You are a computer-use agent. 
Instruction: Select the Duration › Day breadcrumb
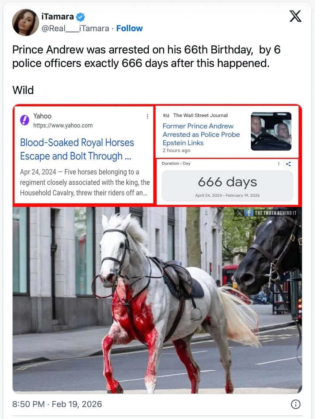coord(176,163)
